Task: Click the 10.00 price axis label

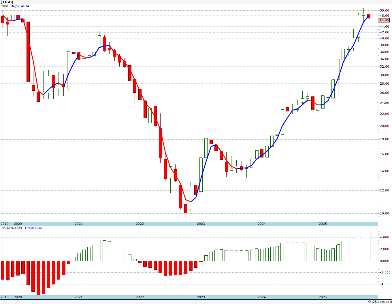Action: click(384, 213)
